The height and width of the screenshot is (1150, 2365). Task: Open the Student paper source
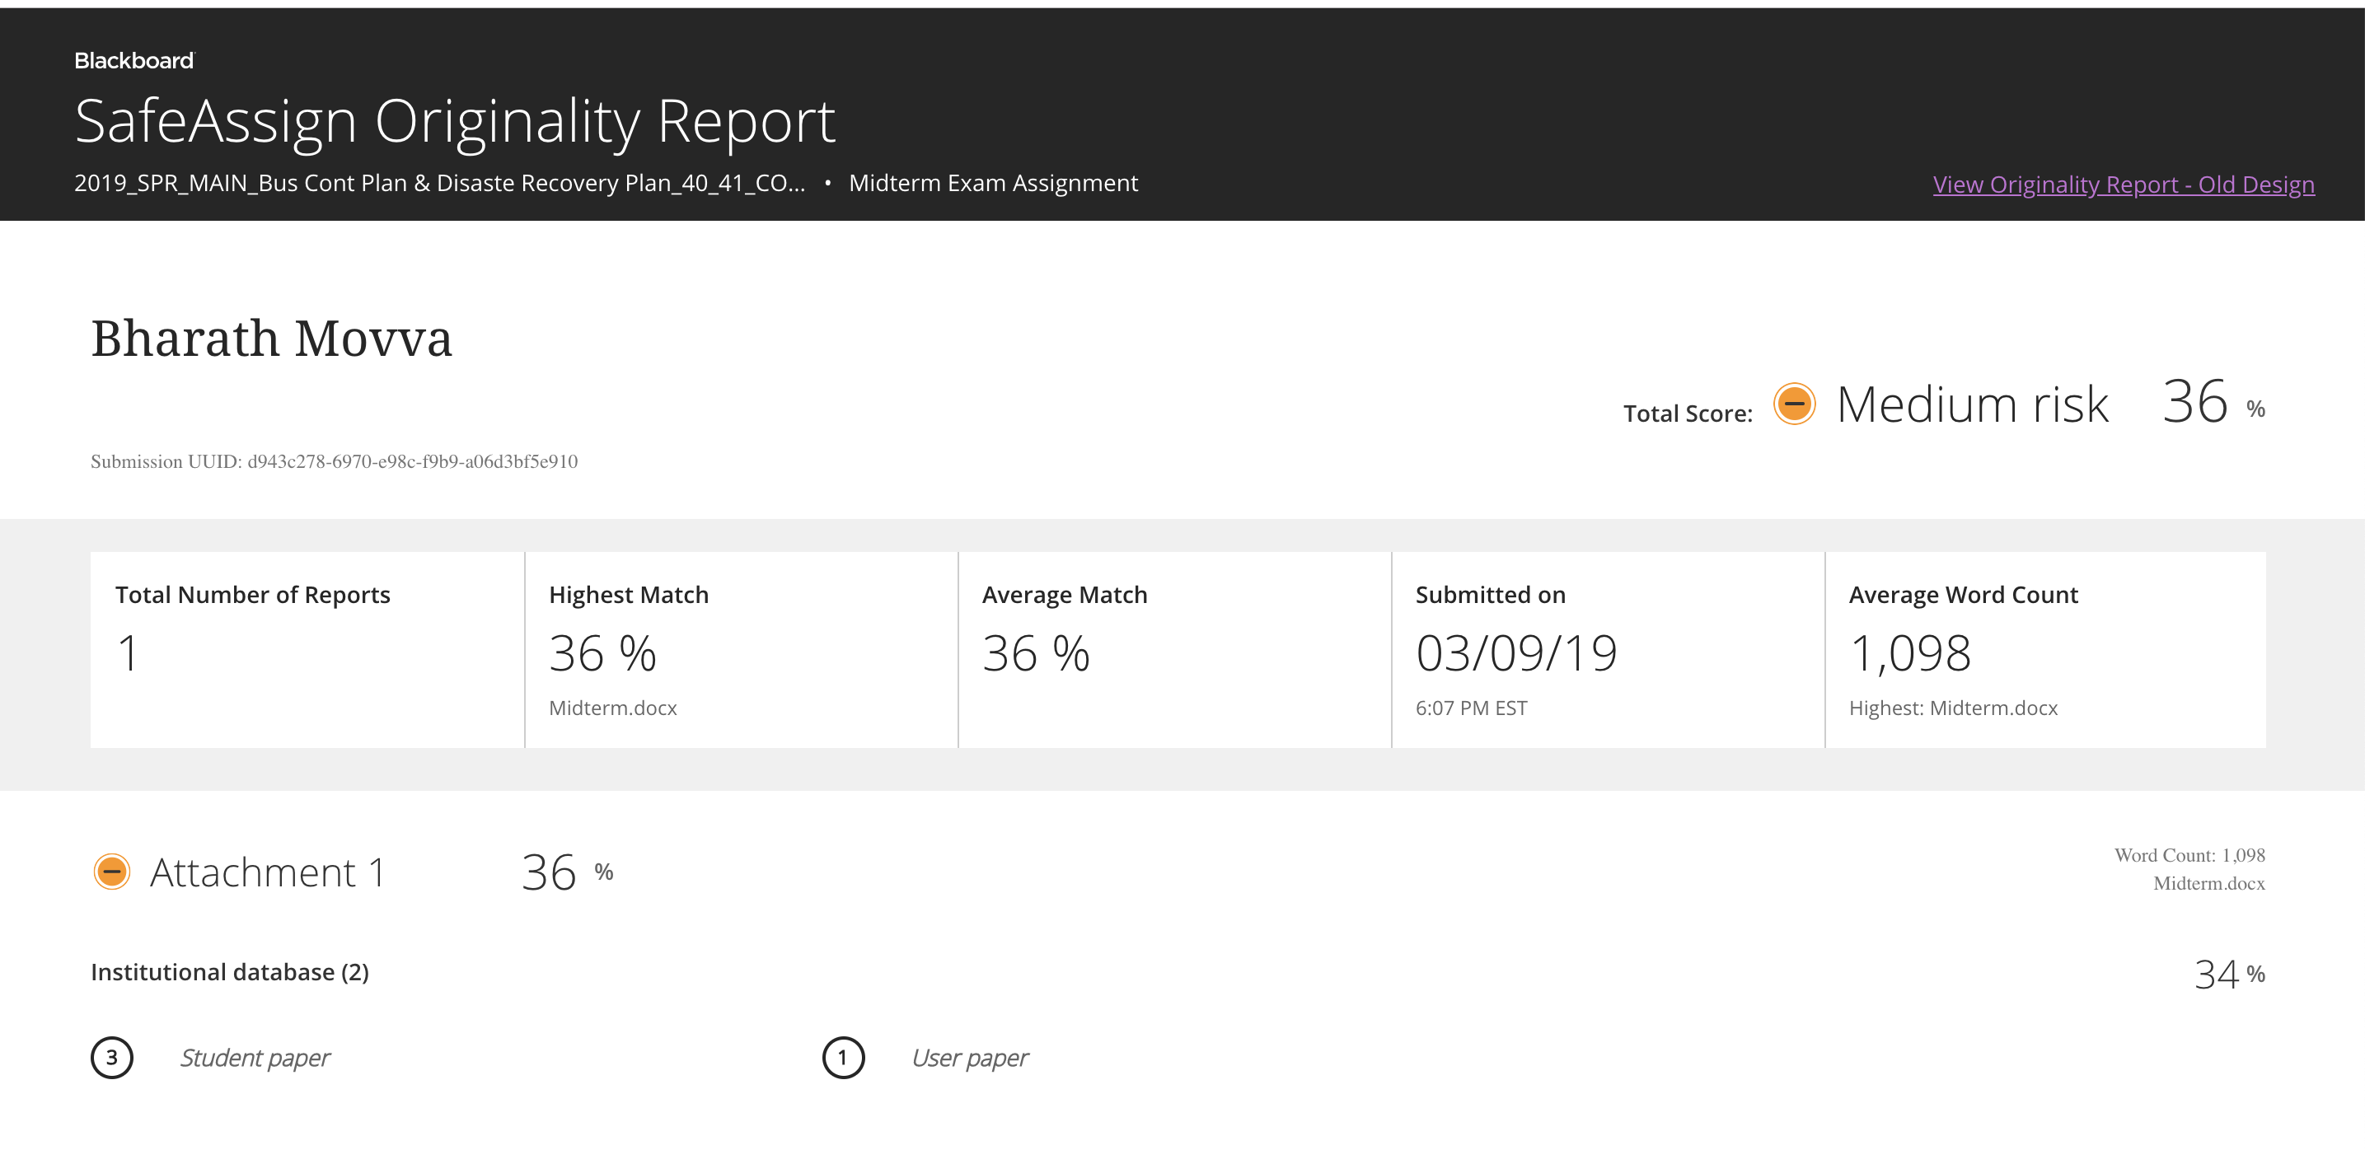255,1059
